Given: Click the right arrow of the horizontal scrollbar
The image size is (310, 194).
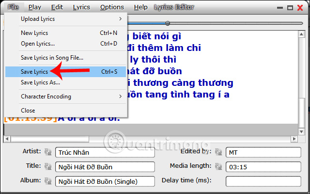Looking at the screenshot, I should (x=294, y=139).
